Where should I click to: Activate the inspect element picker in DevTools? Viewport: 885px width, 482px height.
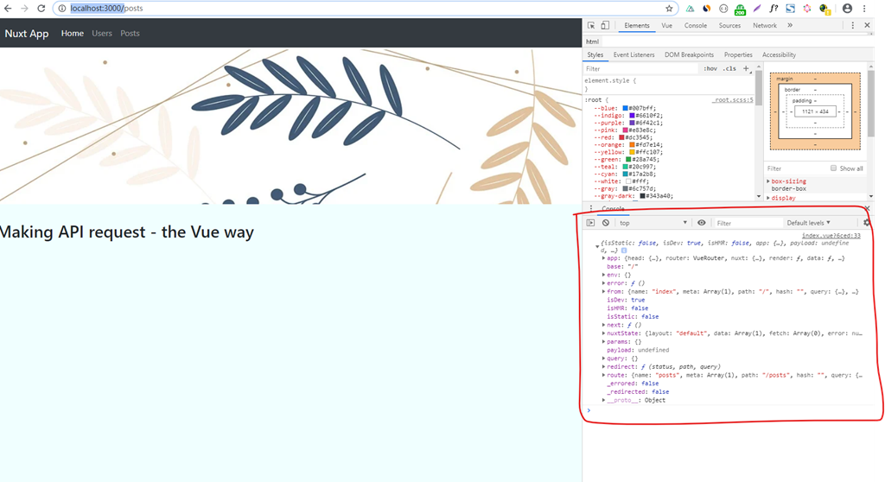pos(591,25)
